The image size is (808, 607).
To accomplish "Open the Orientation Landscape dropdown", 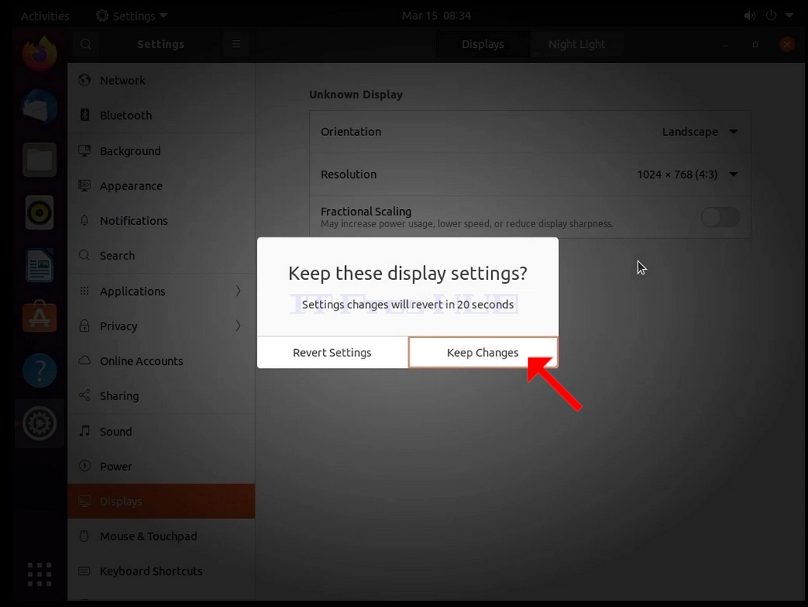I will coord(700,132).
